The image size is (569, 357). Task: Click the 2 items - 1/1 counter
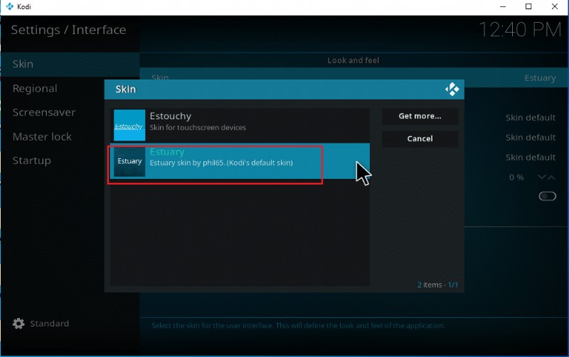[x=437, y=285]
